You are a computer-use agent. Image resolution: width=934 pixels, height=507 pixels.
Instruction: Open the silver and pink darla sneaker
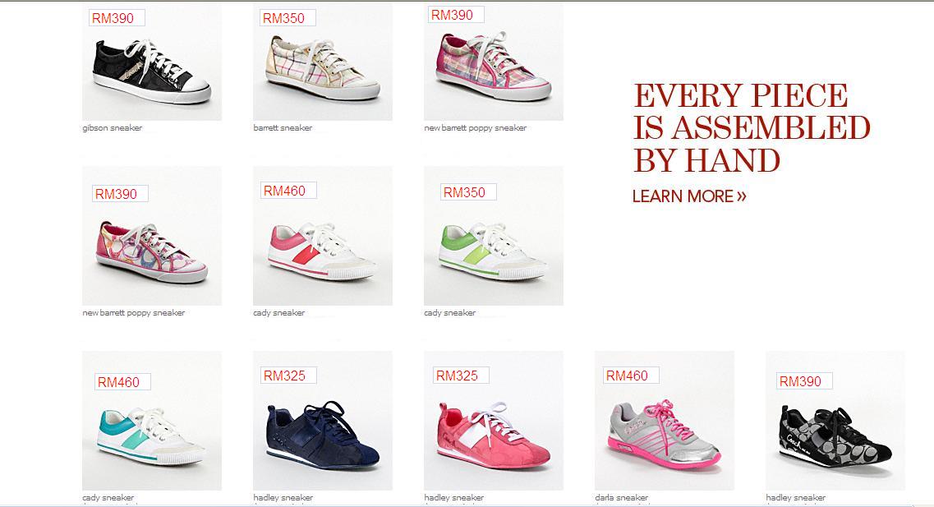[665, 421]
